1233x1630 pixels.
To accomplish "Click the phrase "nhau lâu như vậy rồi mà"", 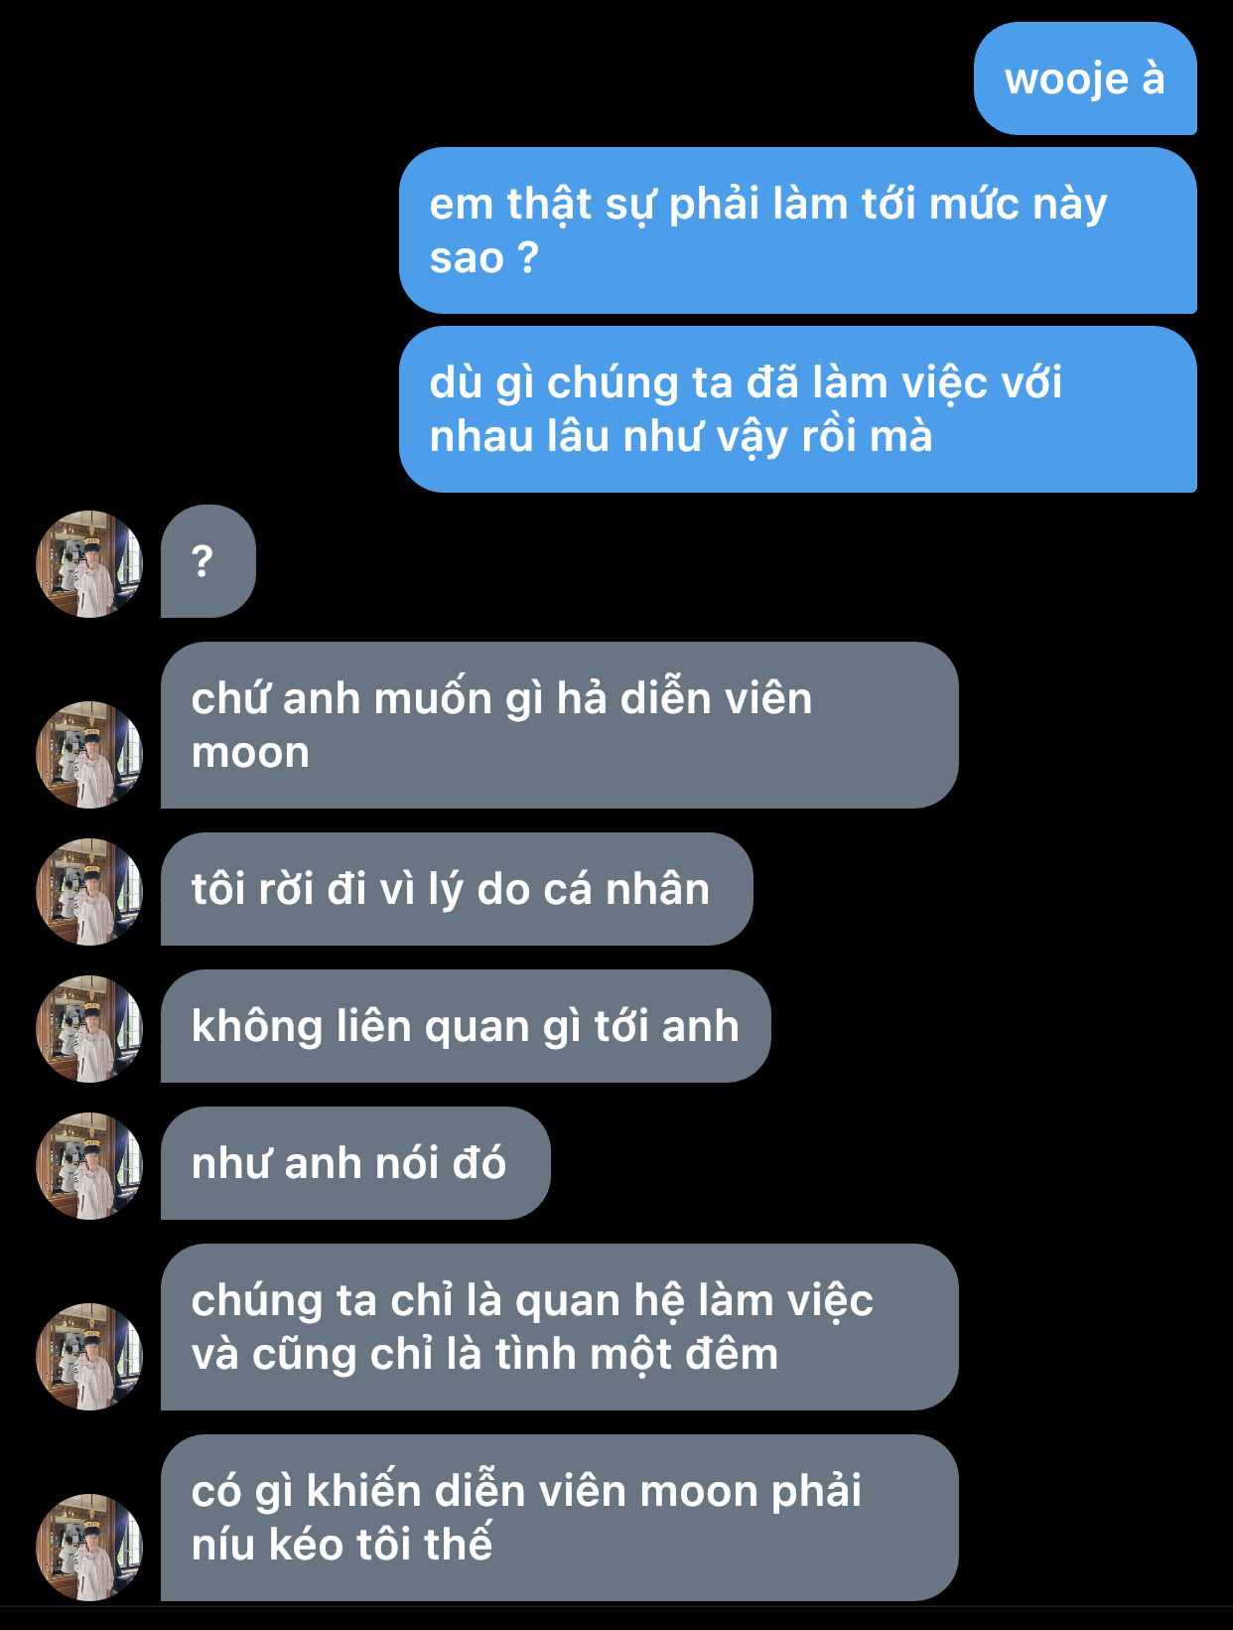I will pyautogui.click(x=681, y=437).
